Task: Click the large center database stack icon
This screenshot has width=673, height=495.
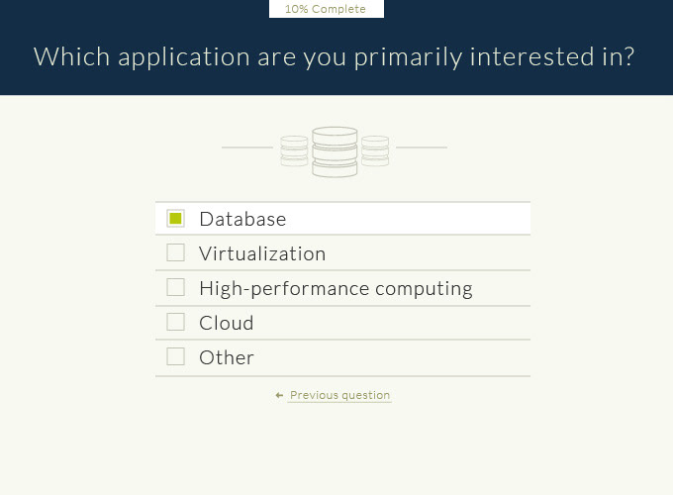Action: click(x=335, y=152)
